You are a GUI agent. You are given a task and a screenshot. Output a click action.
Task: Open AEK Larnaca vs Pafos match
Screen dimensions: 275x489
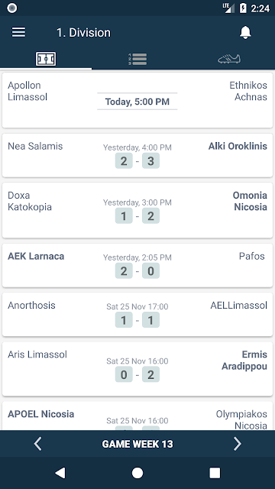(x=137, y=265)
